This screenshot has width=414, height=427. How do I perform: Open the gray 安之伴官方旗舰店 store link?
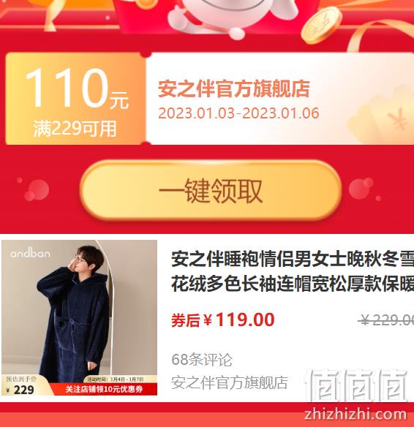(x=230, y=382)
